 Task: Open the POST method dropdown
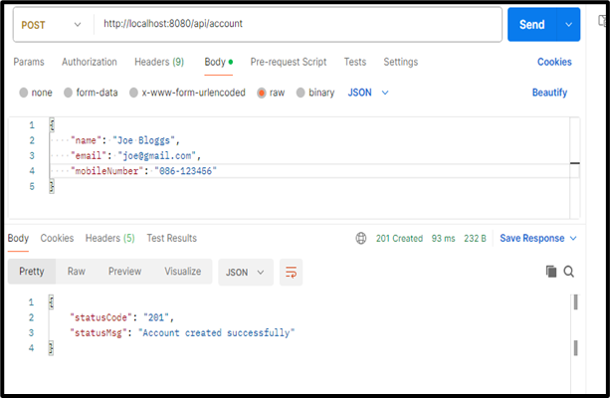coord(49,24)
